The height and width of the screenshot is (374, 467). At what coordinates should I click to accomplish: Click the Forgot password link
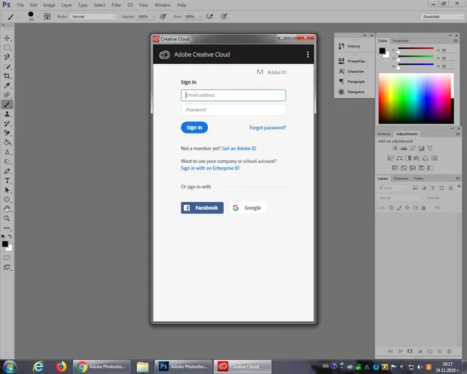267,128
